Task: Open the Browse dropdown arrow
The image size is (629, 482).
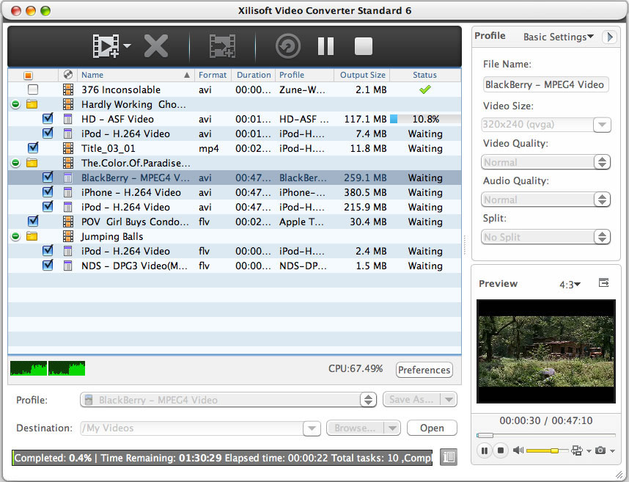Action: (392, 428)
